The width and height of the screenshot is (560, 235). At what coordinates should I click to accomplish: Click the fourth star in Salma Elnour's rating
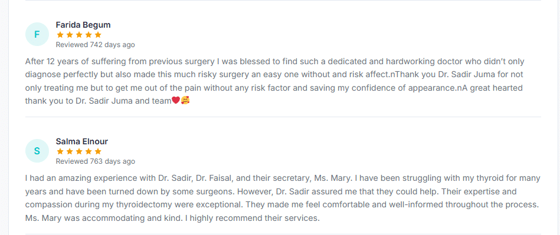pyautogui.click(x=89, y=151)
